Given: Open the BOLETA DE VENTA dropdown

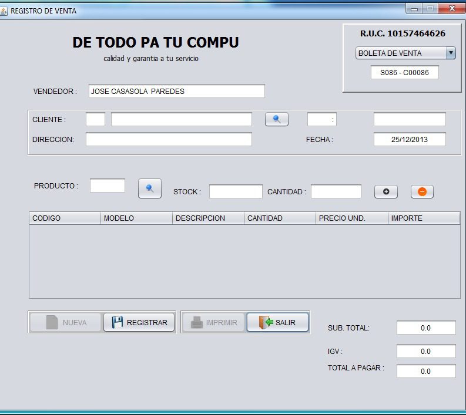Looking at the screenshot, I should (405, 53).
